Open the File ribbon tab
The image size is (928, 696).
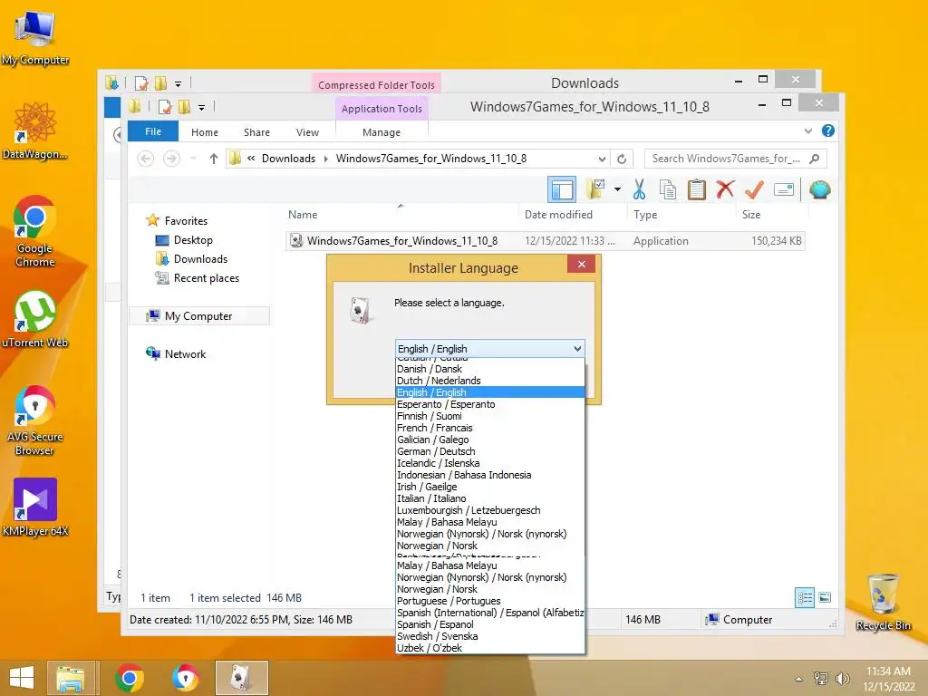[153, 131]
